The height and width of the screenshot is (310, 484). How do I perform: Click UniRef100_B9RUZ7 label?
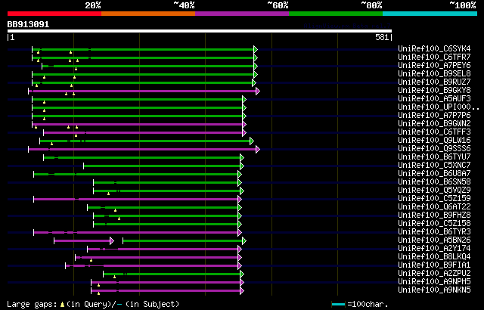pos(434,82)
